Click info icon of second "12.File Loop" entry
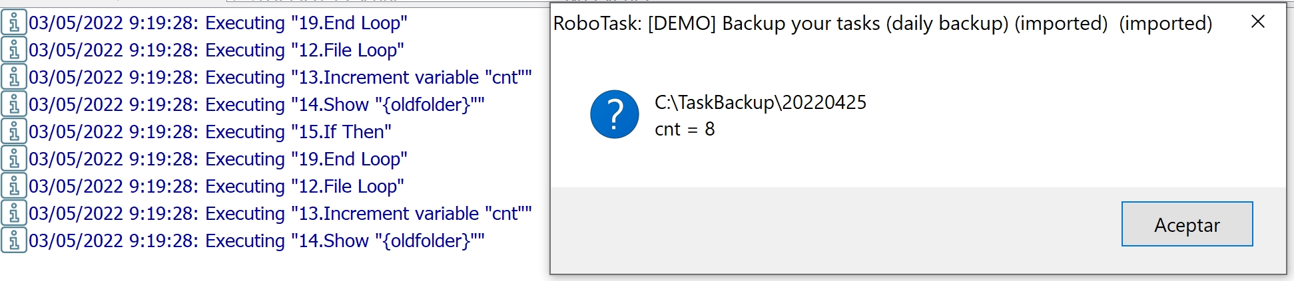 tap(14, 186)
